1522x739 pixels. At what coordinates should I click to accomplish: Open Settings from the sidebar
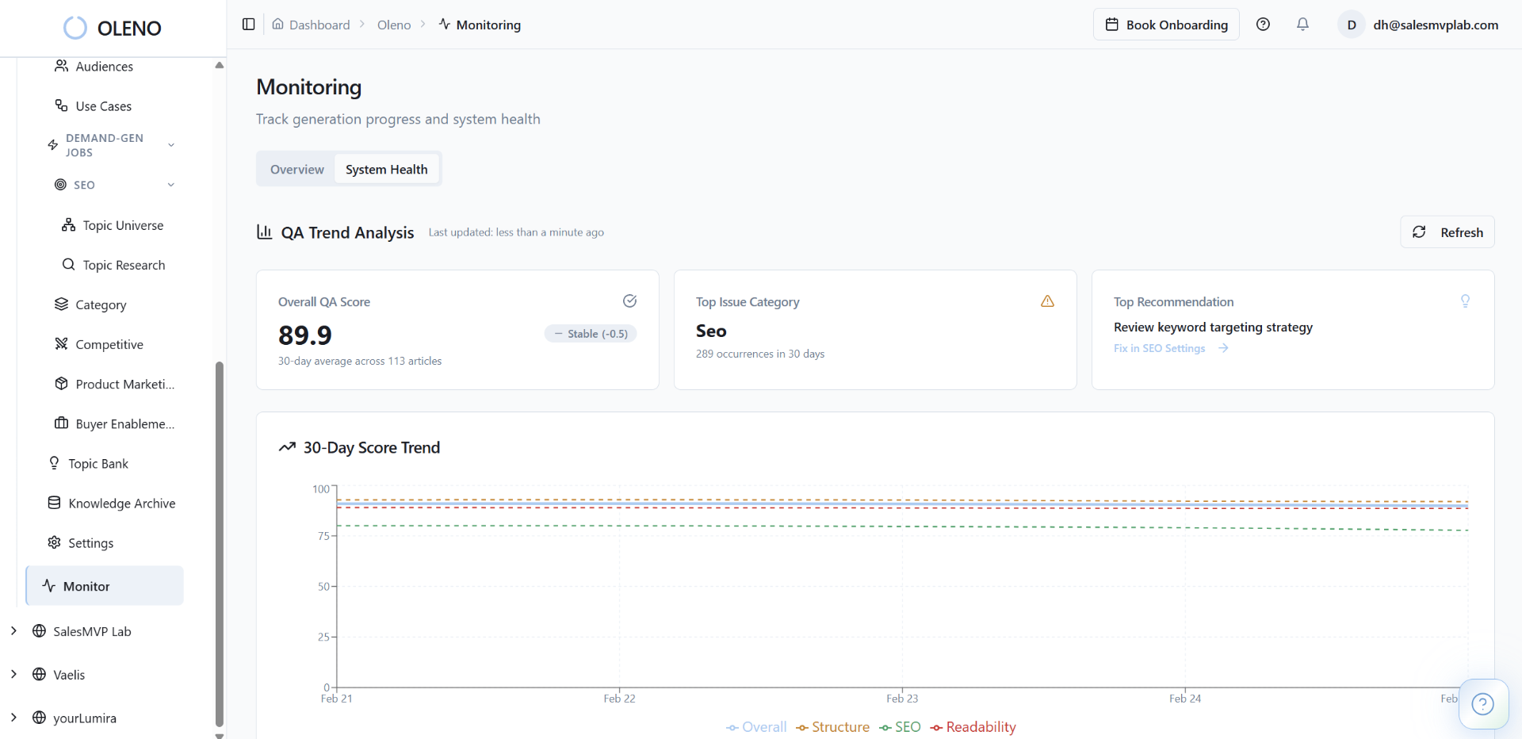91,542
